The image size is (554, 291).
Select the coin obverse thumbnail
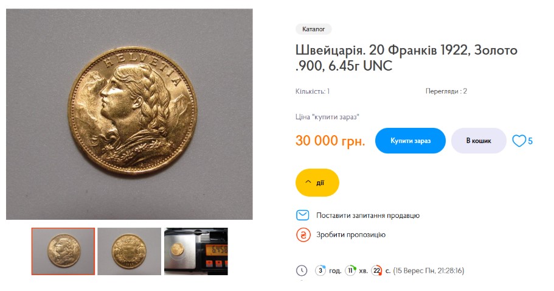63,251
